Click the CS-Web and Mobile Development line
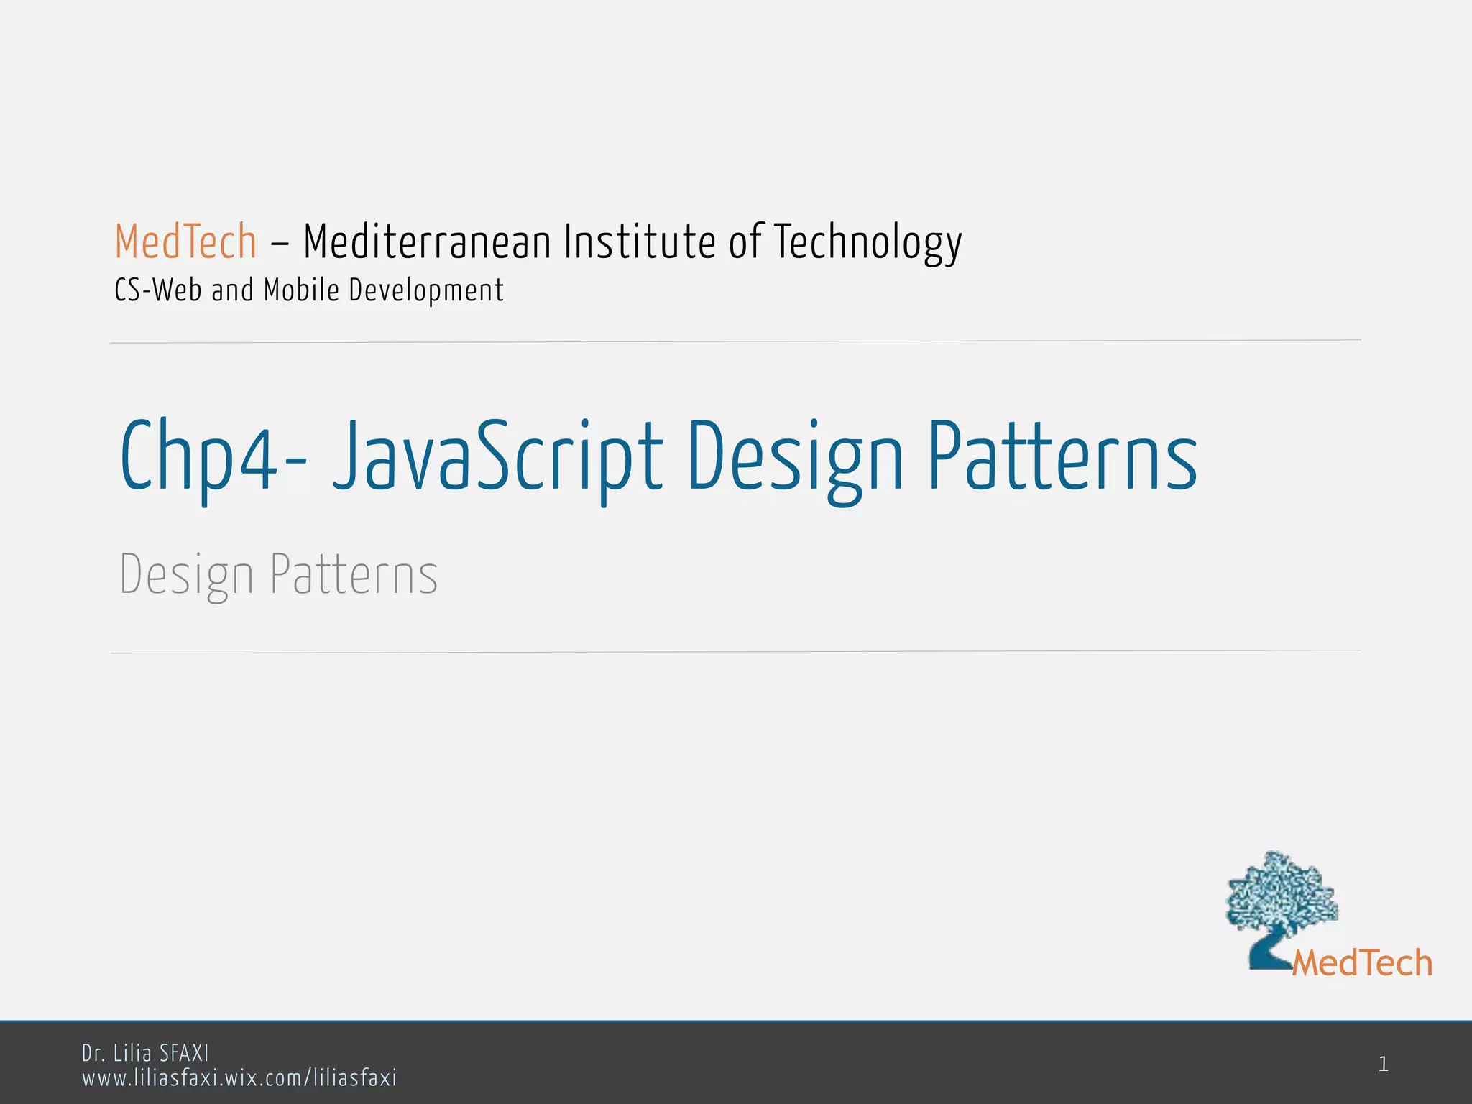Screen dimensions: 1472x1104 (309, 290)
